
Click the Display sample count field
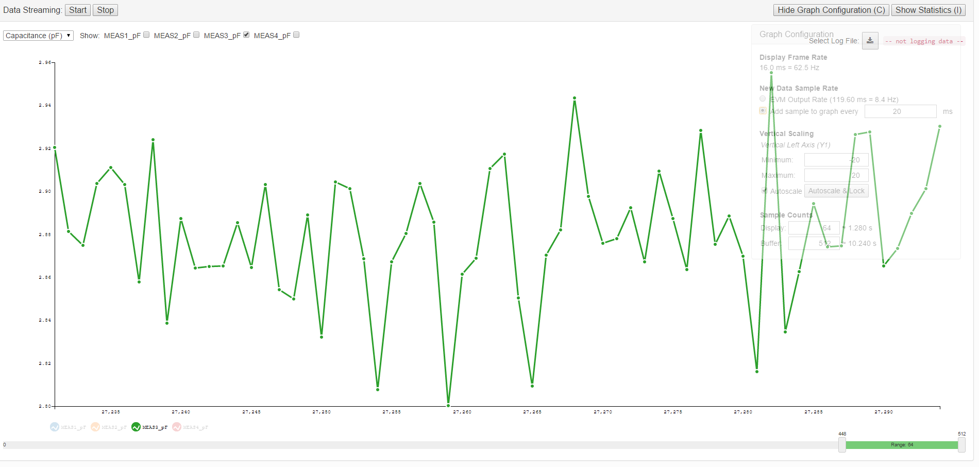tap(814, 228)
